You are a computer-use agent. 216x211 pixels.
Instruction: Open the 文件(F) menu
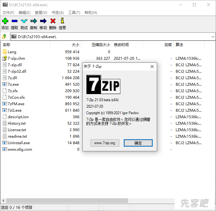click(x=8, y=13)
